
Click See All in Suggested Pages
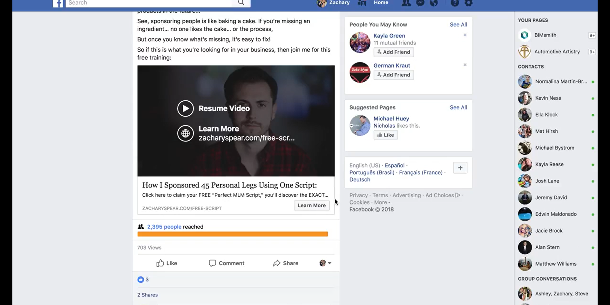[458, 107]
